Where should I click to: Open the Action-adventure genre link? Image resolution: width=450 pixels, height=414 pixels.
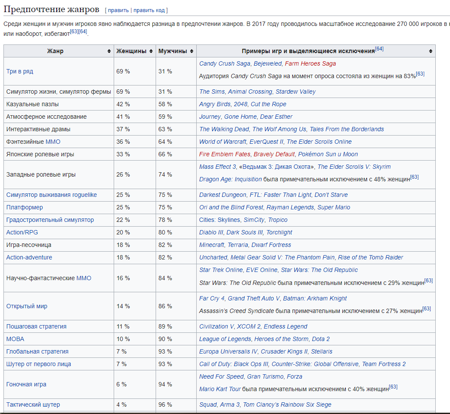click(29, 257)
